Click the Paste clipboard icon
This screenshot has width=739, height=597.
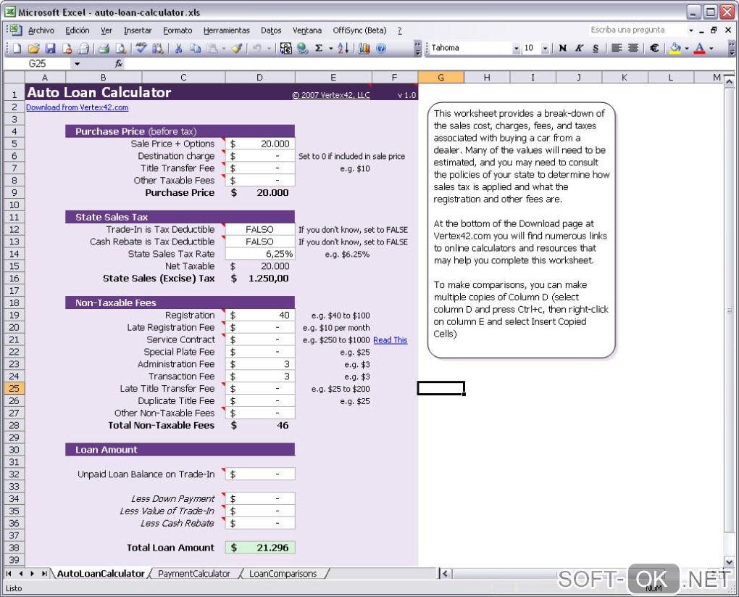(x=212, y=48)
